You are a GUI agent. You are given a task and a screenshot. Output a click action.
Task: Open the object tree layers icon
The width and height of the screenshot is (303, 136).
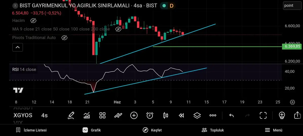point(197,115)
